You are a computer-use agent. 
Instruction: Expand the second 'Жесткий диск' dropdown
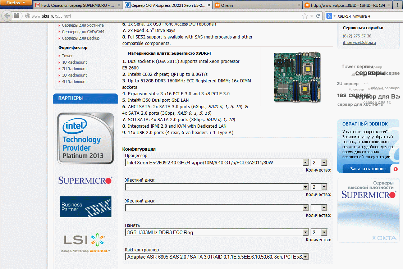(x=217, y=208)
